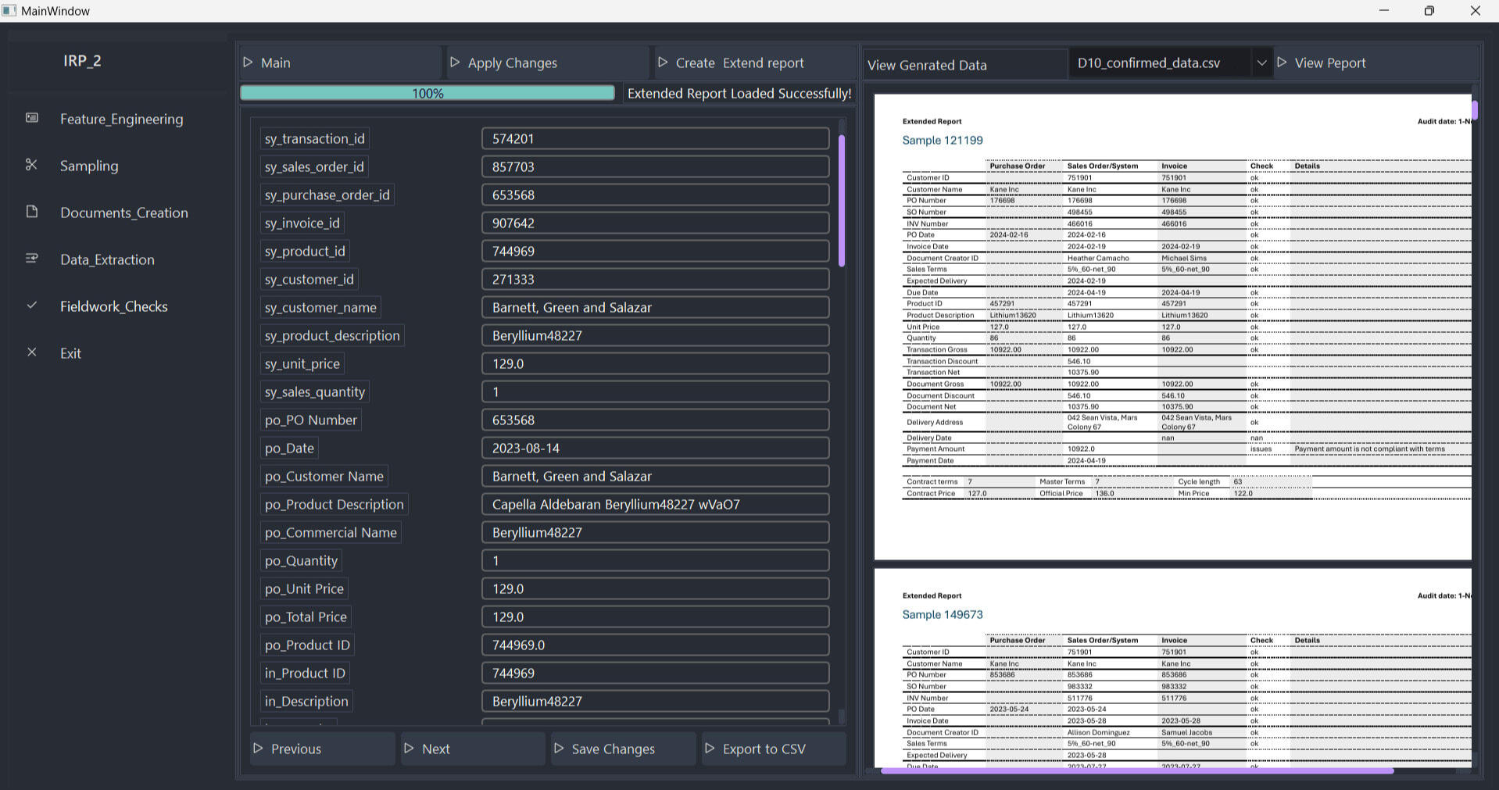Click the Feature_Engineering sidebar icon
The image size is (1499, 790).
[x=31, y=116]
